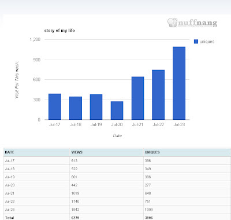Screen dimensions: 231x220
Task: Click uniques value 277 for Jul-20
Action: (148, 185)
